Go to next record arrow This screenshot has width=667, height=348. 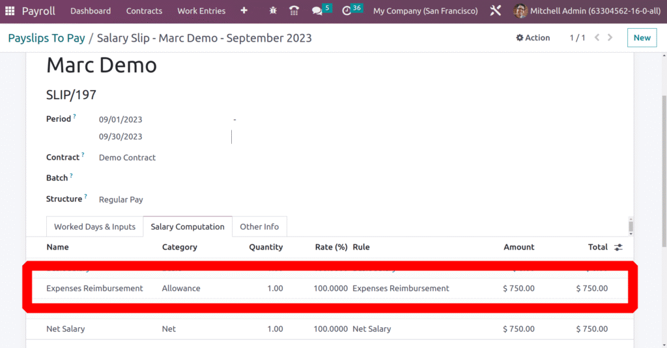point(610,38)
